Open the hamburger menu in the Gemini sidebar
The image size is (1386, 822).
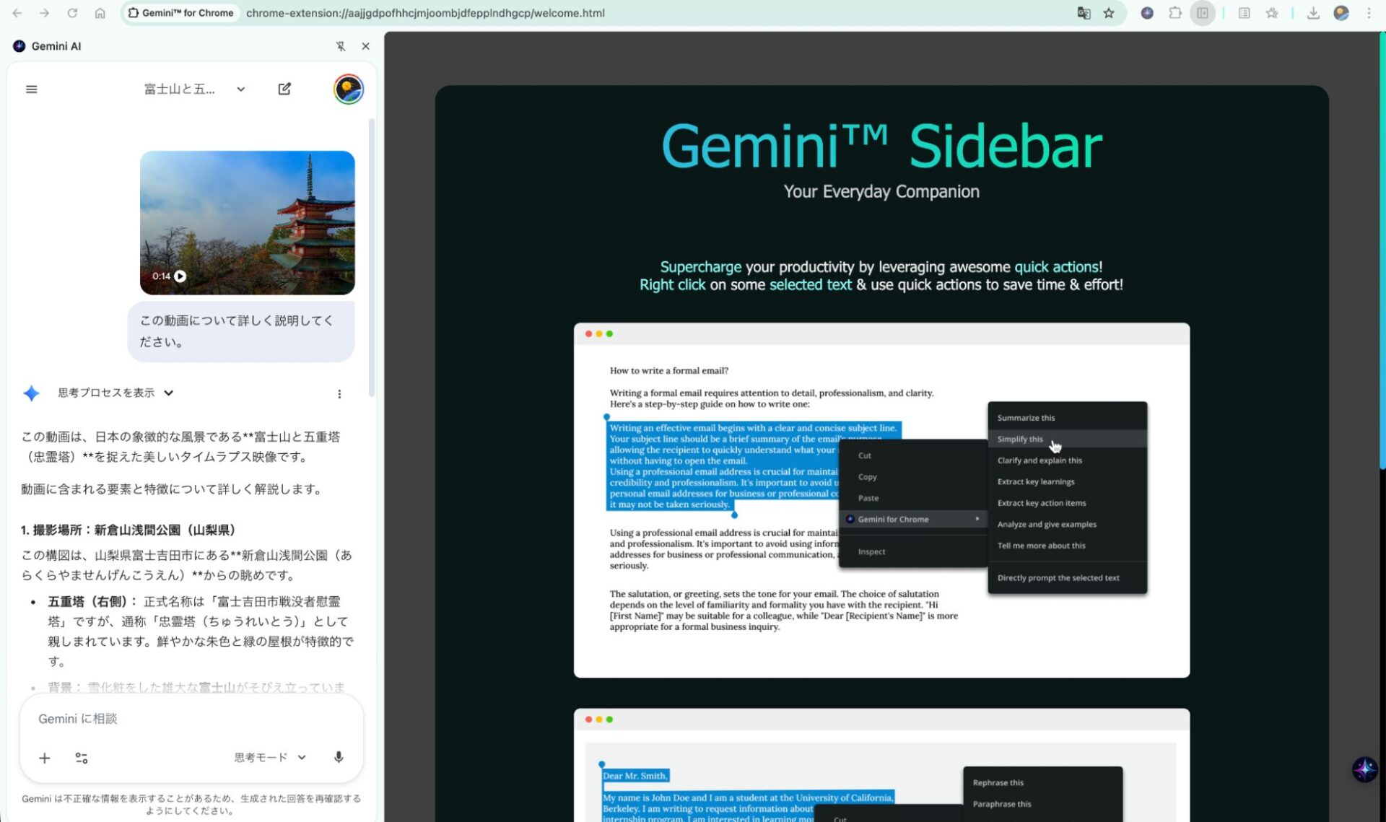click(31, 89)
